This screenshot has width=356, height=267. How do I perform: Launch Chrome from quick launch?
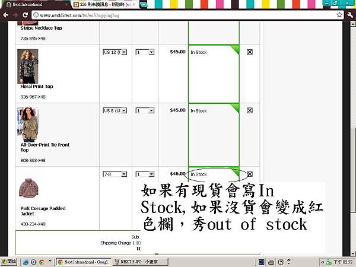pyautogui.click(x=42, y=262)
